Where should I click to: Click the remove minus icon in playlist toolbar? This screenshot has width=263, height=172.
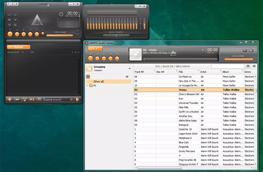pos(17,100)
